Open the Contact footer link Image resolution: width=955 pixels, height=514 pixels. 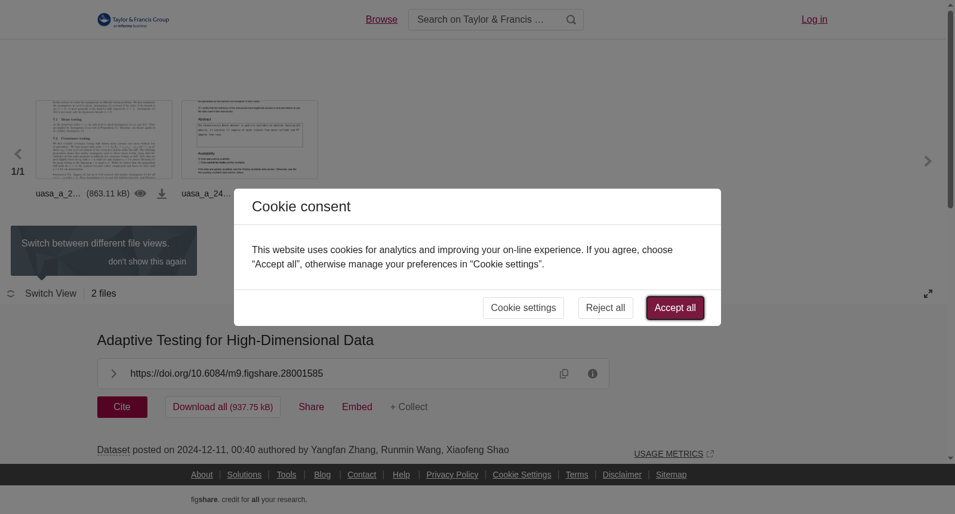(362, 475)
